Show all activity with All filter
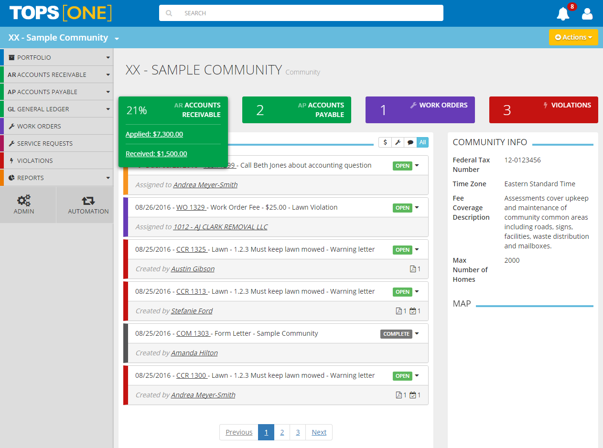This screenshot has width=603, height=448. 422,142
